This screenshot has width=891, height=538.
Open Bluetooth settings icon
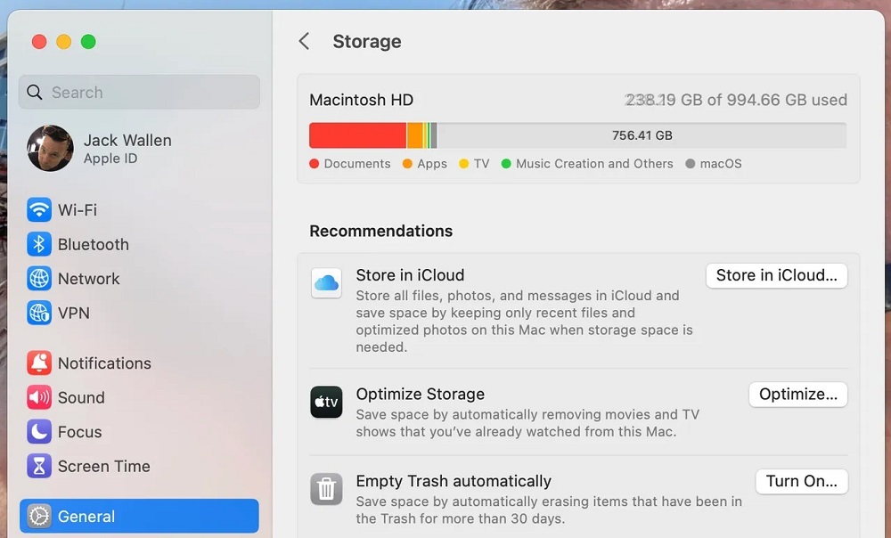click(x=39, y=245)
